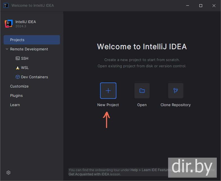Click the IntelliJ IDEA logo in sidebar
This screenshot has height=181, width=221.
[x=9, y=24]
